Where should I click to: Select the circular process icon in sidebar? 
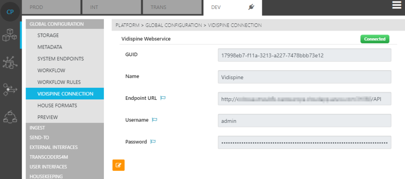pyautogui.click(x=10, y=117)
